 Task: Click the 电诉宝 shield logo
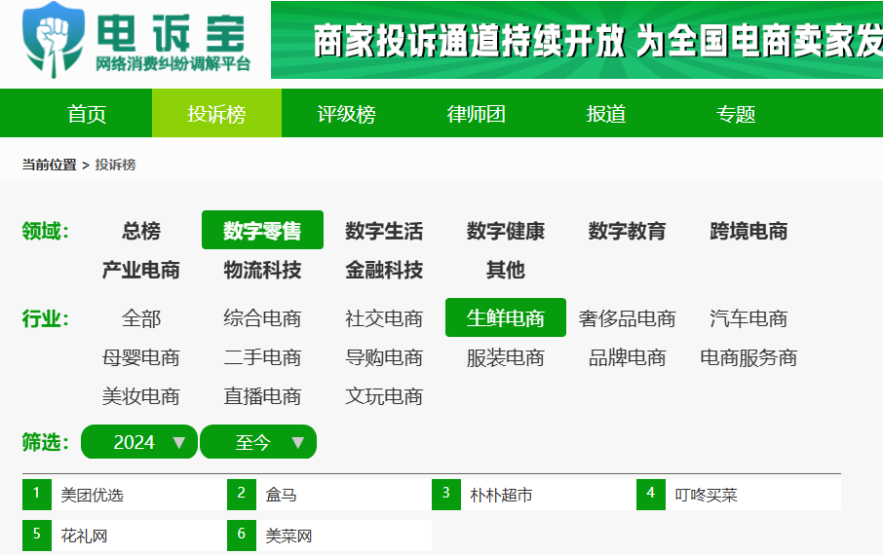click(54, 39)
